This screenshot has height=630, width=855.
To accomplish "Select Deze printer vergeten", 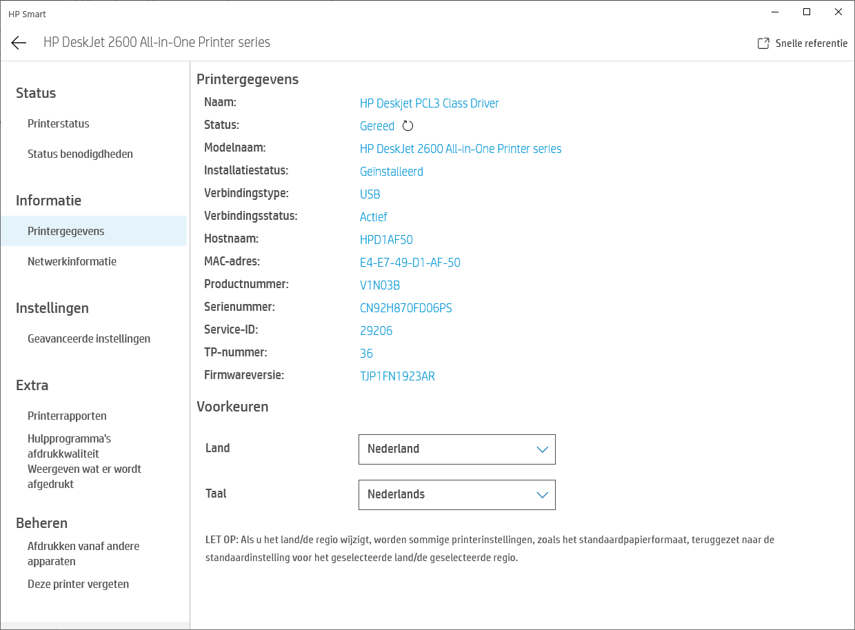I will coord(78,585).
